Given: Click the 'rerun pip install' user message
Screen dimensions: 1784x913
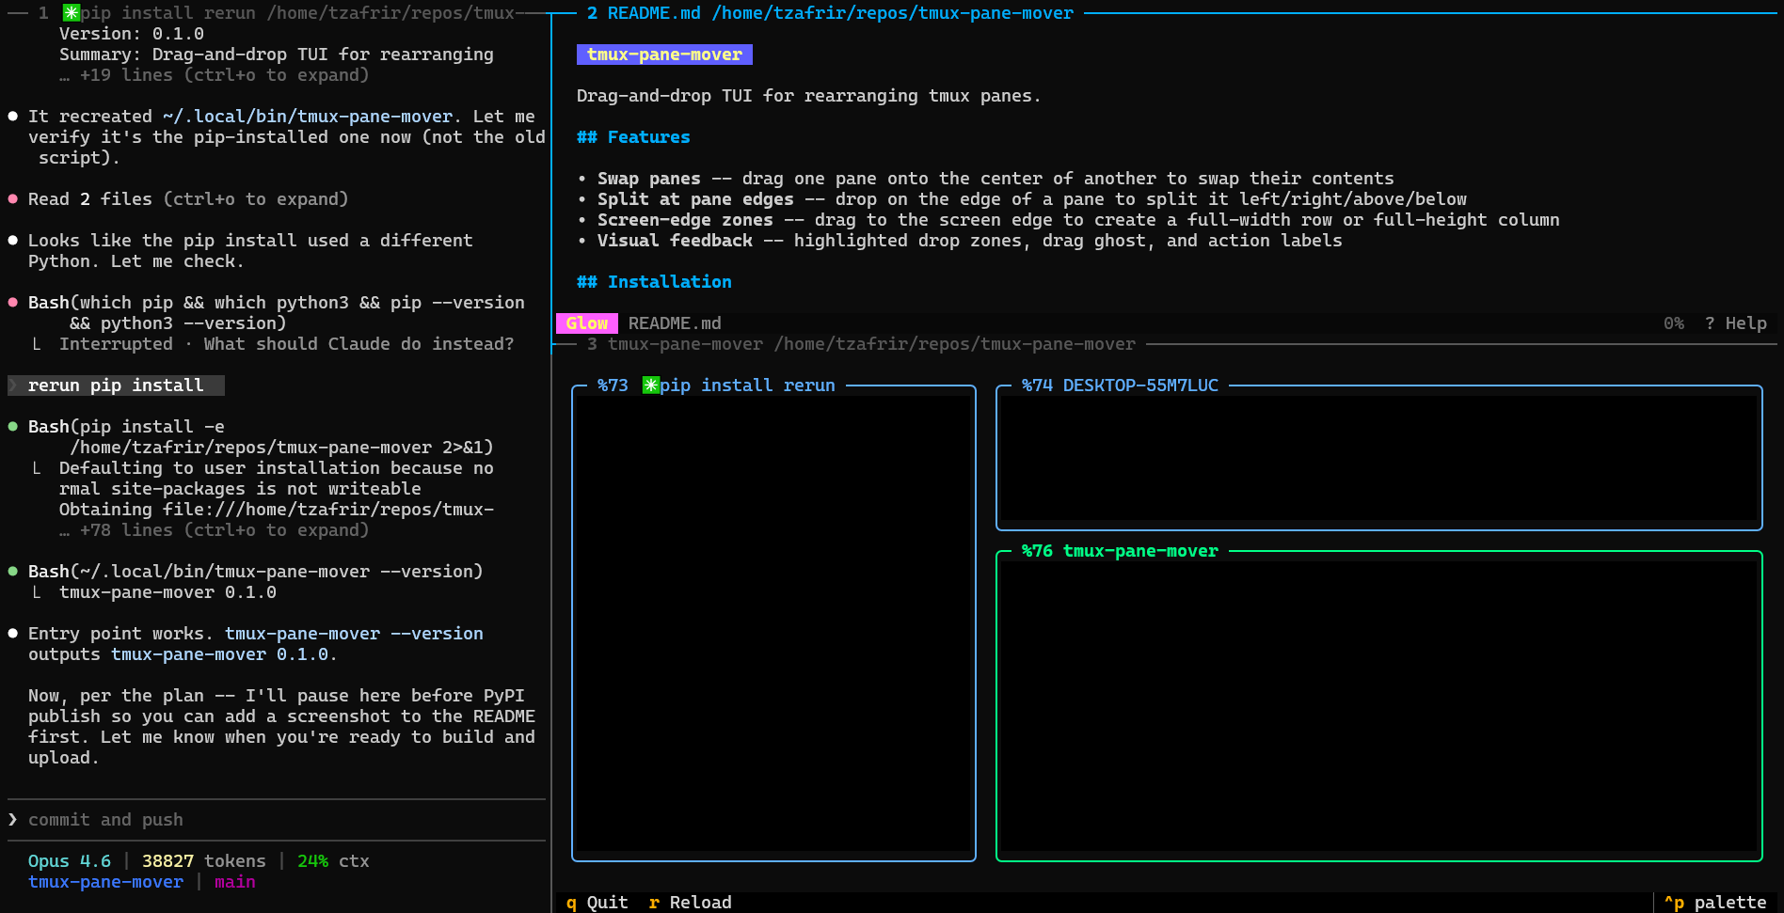Looking at the screenshot, I should [116, 386].
